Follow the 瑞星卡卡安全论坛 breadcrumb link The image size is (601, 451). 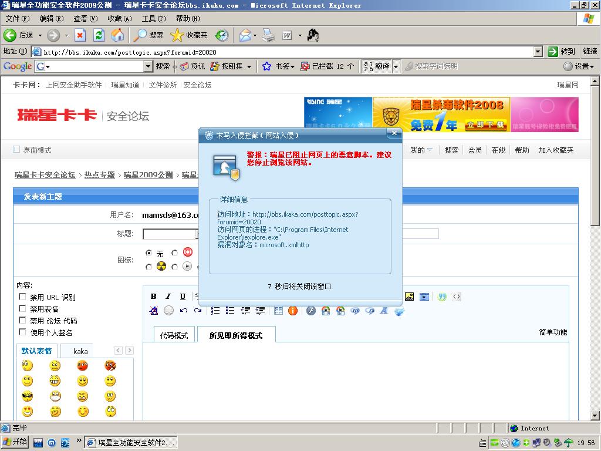[x=45, y=175]
